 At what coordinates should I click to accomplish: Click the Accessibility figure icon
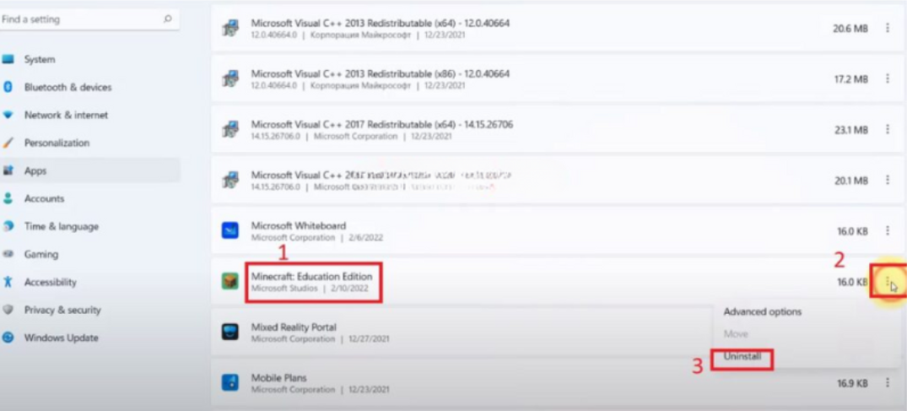pyautogui.click(x=8, y=282)
